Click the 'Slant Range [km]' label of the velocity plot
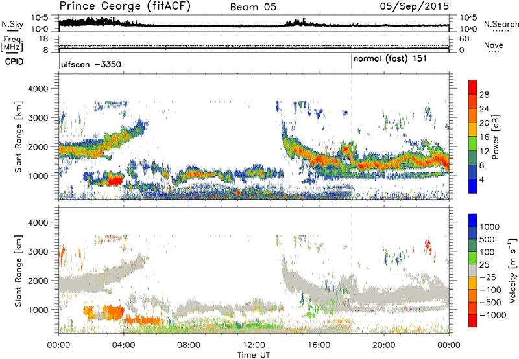This screenshot has height=359, width=519. click(x=18, y=270)
